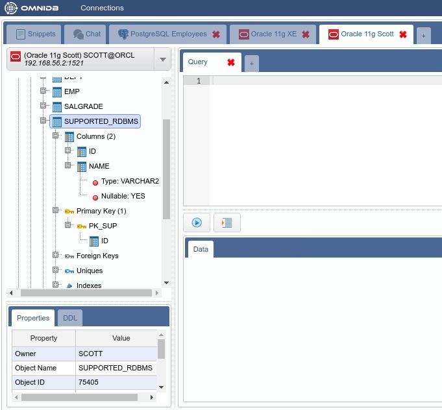Click the indent SQL button

(227, 223)
